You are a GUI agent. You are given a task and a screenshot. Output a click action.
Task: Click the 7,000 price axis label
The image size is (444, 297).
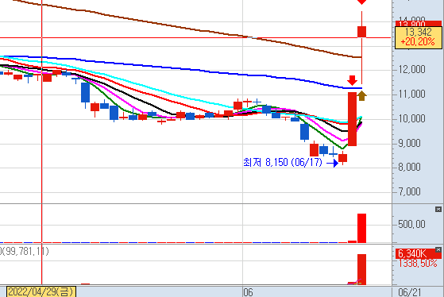click(x=410, y=191)
